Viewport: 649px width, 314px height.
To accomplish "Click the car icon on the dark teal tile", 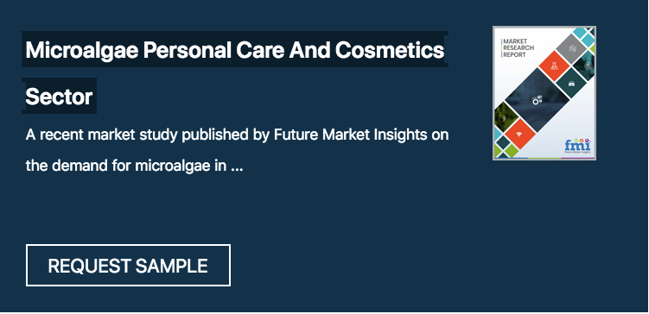I will coord(571,84).
